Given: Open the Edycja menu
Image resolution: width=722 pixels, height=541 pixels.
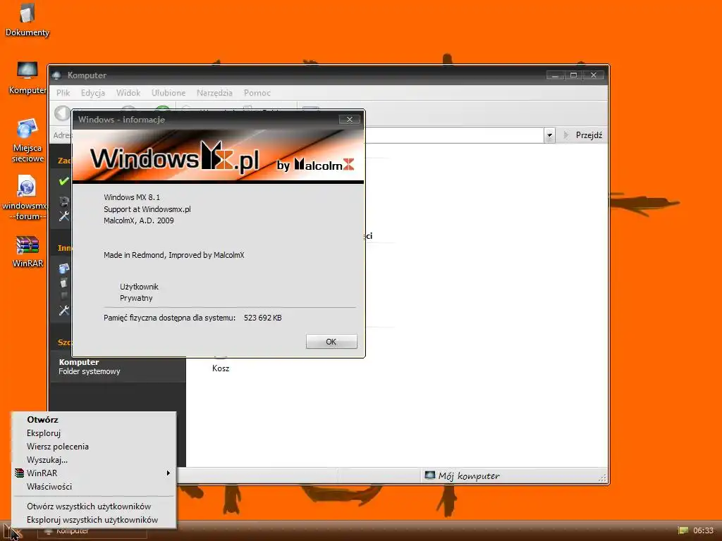Looking at the screenshot, I should (93, 93).
